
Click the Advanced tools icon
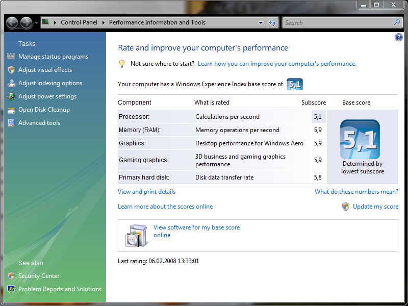(11, 123)
